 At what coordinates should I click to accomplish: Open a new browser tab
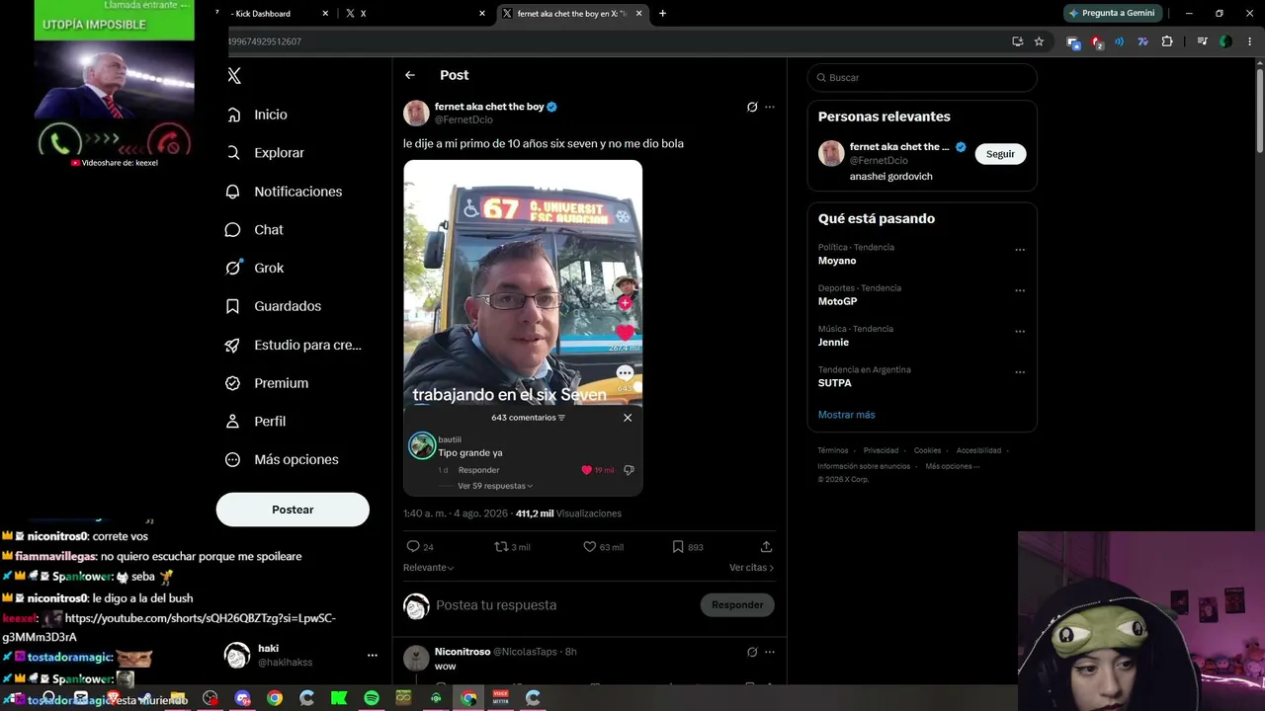(x=662, y=14)
